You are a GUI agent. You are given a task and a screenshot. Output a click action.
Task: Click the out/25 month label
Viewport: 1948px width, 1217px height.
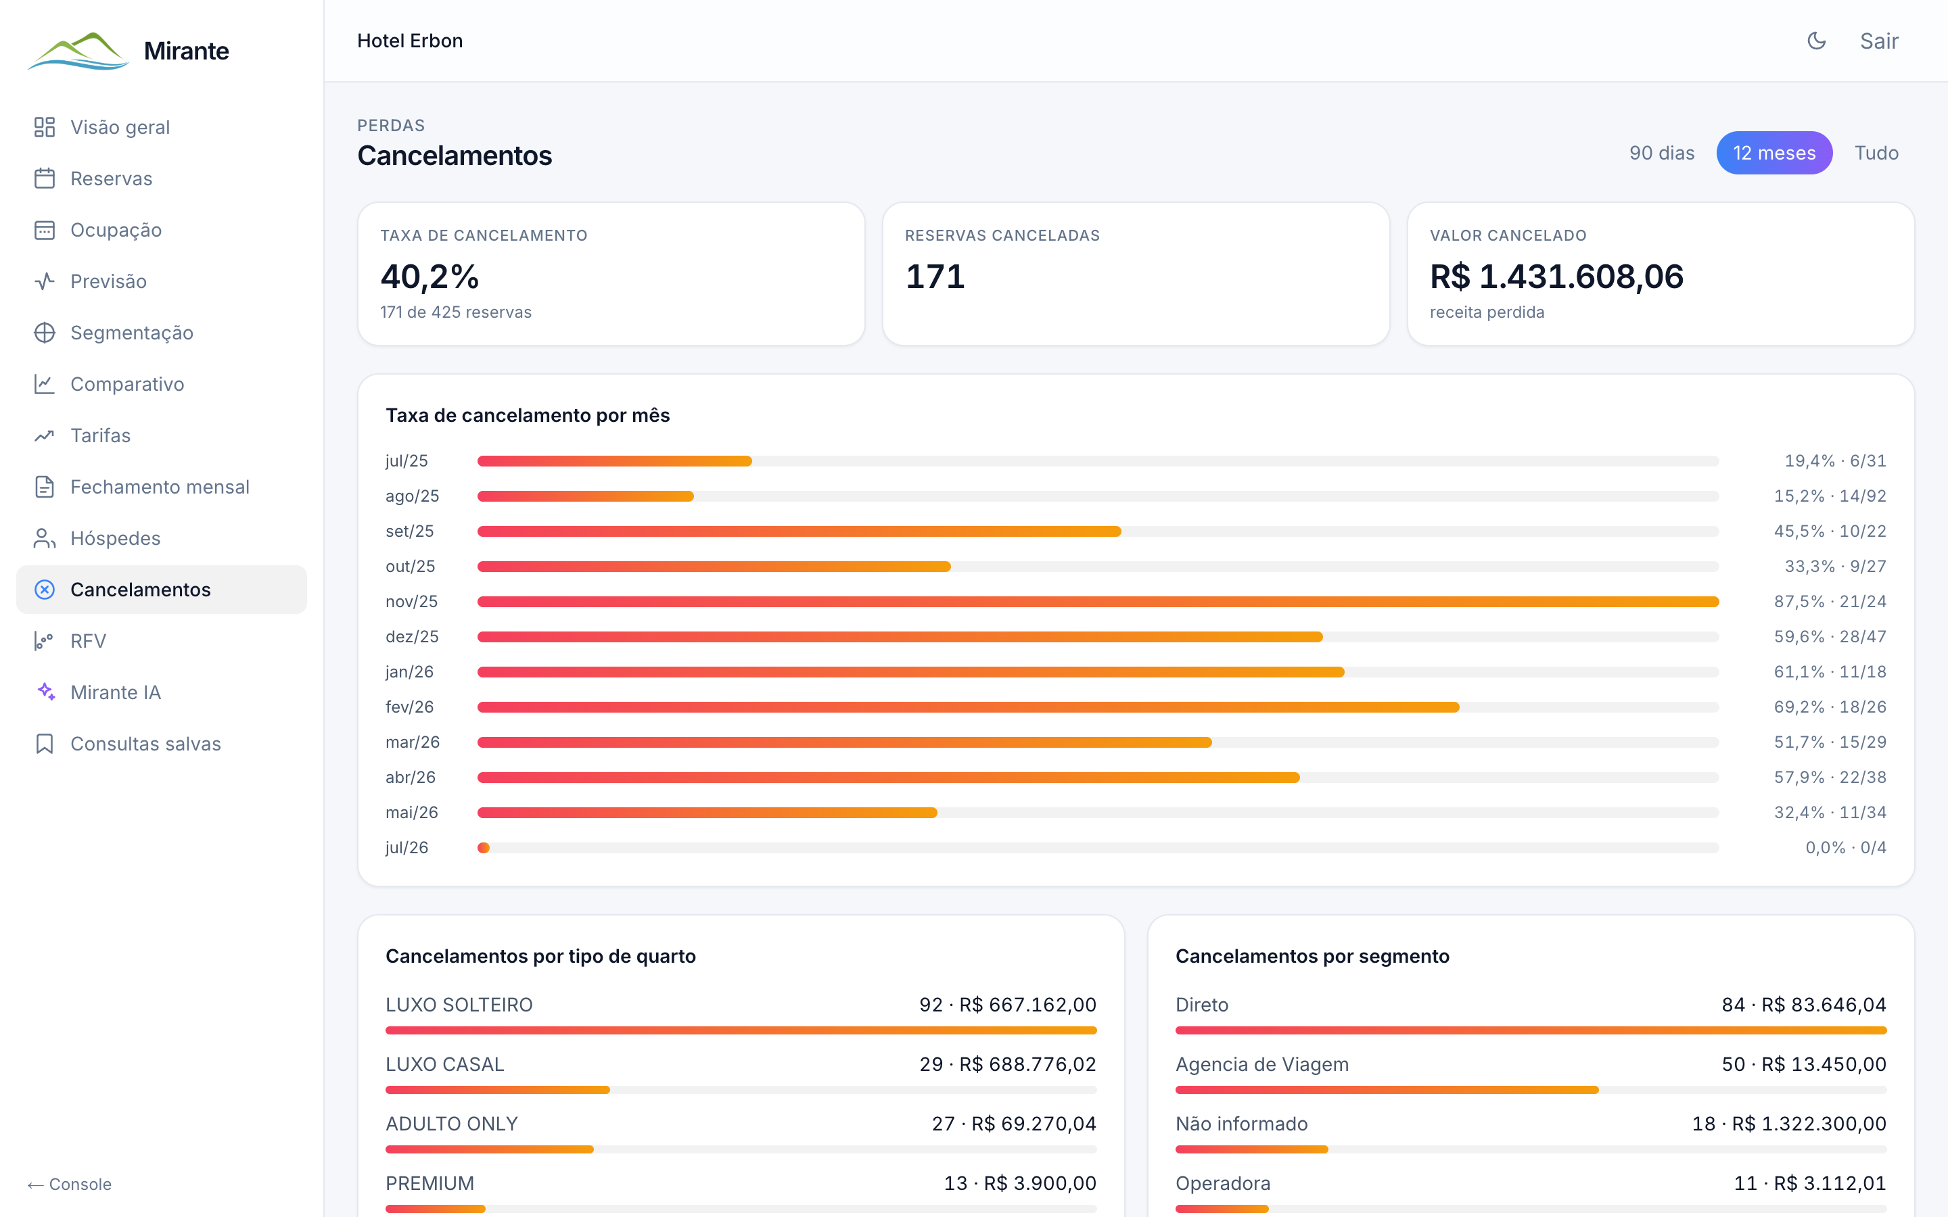click(x=411, y=567)
